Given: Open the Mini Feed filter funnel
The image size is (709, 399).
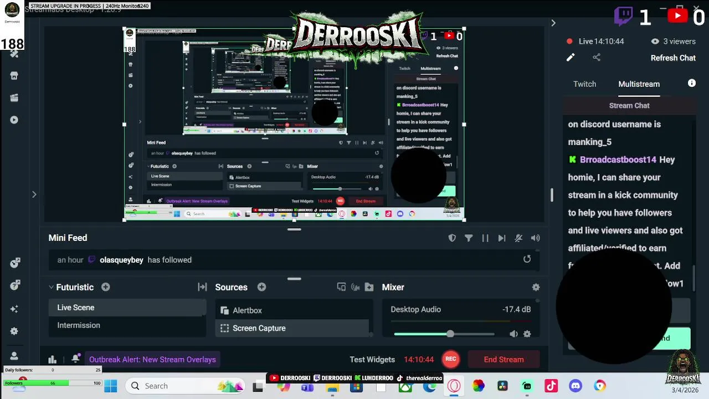Looking at the screenshot, I should coord(469,238).
